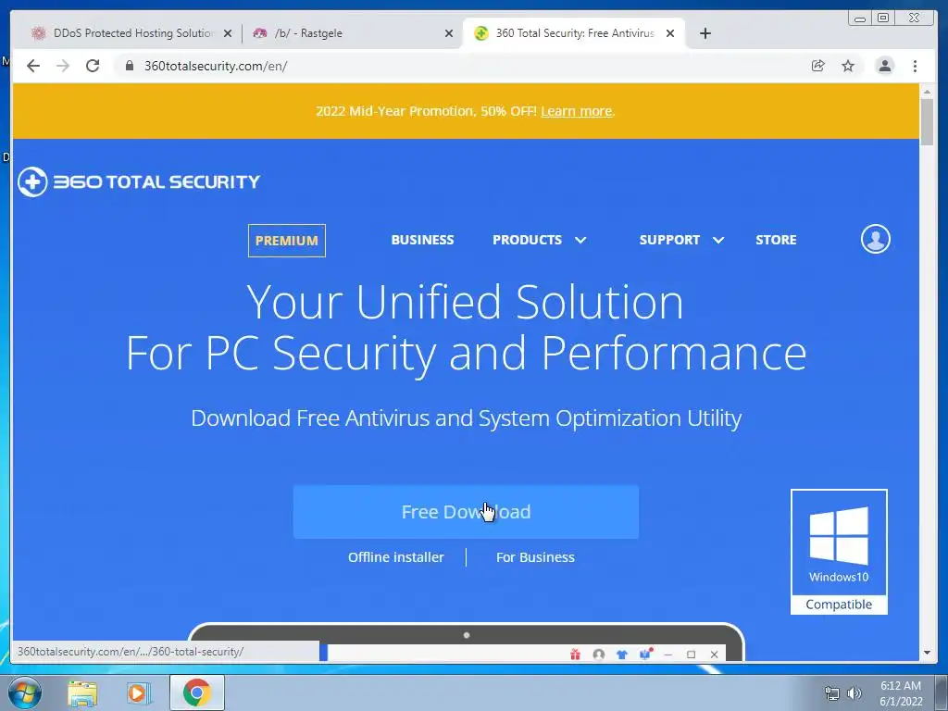This screenshot has height=711, width=948.
Task: Open the PREMIUM menu item
Action: point(287,241)
